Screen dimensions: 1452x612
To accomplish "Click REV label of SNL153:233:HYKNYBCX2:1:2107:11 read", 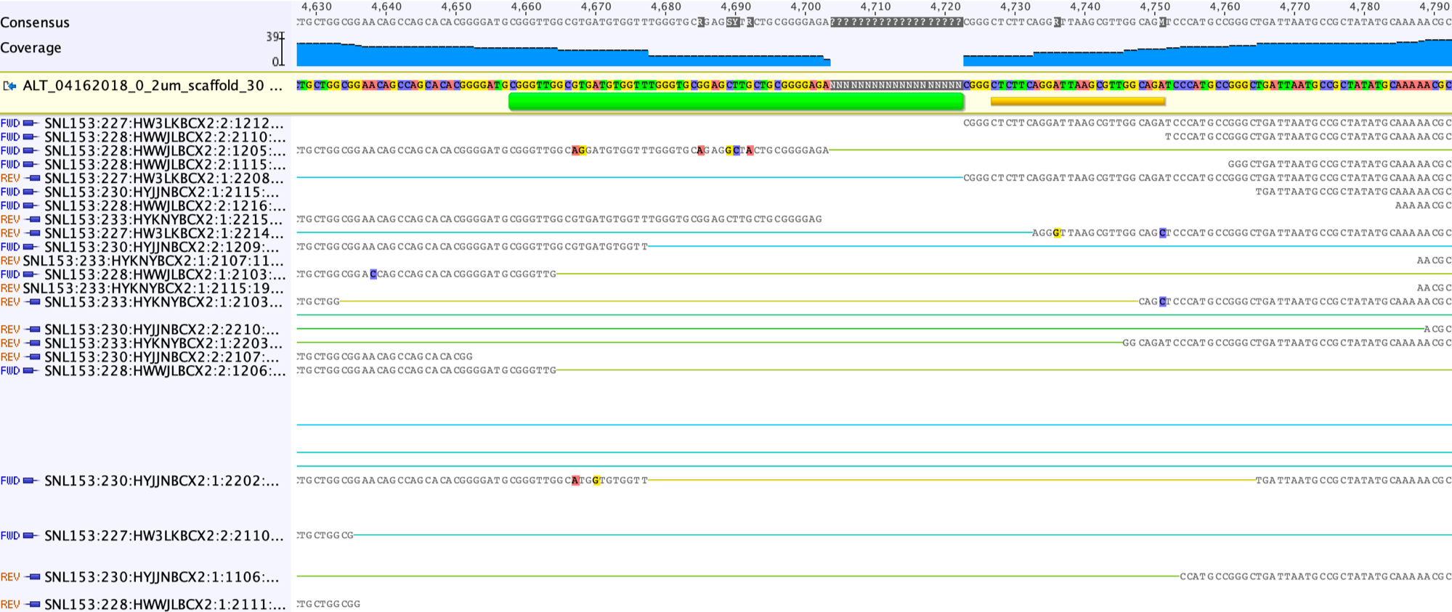I will coord(10,261).
